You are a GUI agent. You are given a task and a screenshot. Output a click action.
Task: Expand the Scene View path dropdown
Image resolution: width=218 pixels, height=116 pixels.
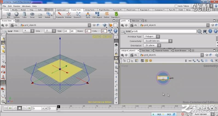89,25
